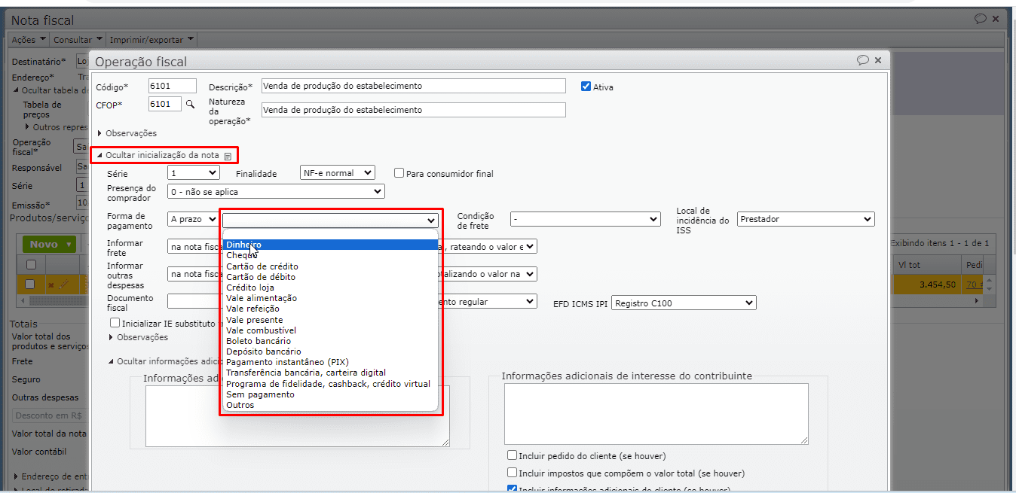The image size is (1016, 493).
Task: Click the Descrição text field
Action: (x=413, y=86)
